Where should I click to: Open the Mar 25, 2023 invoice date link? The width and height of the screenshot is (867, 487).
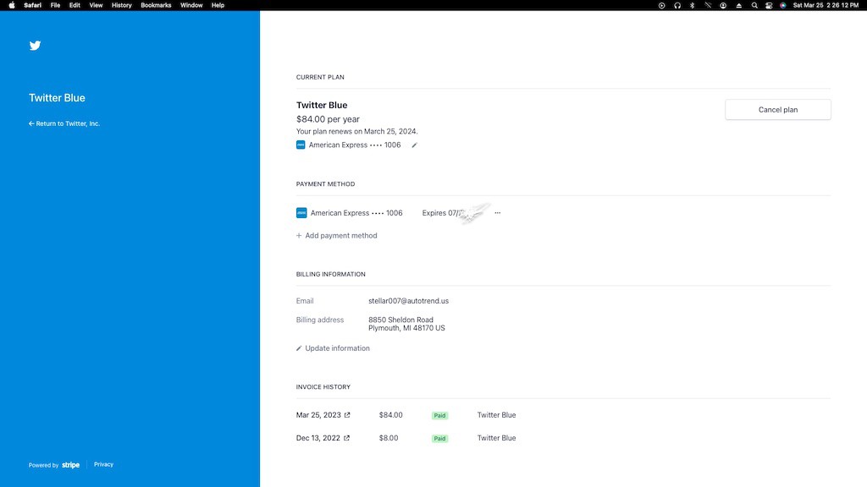click(318, 415)
